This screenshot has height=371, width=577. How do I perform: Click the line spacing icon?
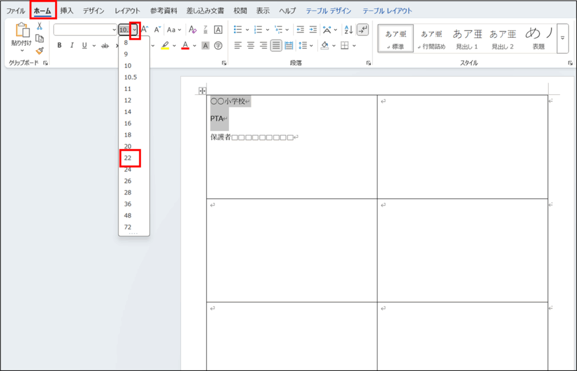[303, 46]
